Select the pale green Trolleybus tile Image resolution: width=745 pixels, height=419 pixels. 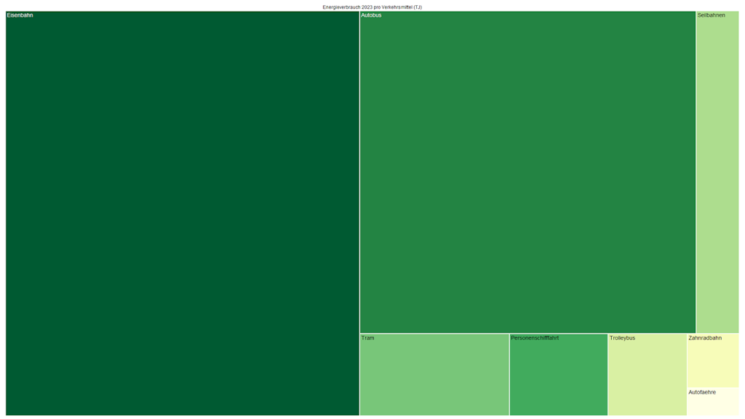[x=648, y=375]
